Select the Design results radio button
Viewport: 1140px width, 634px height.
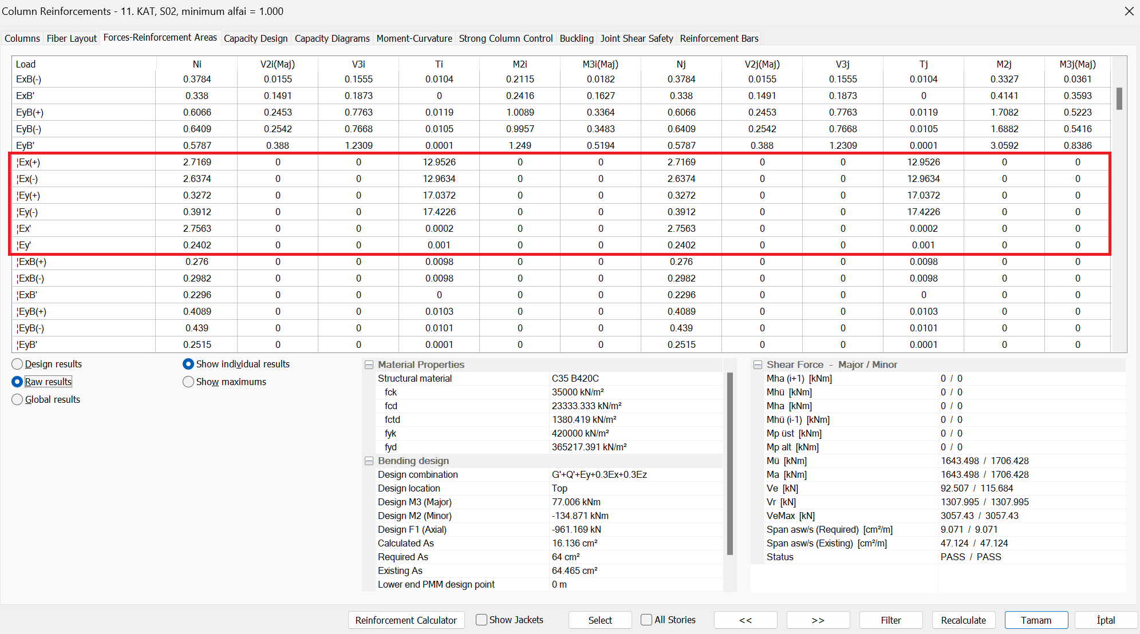[18, 364]
